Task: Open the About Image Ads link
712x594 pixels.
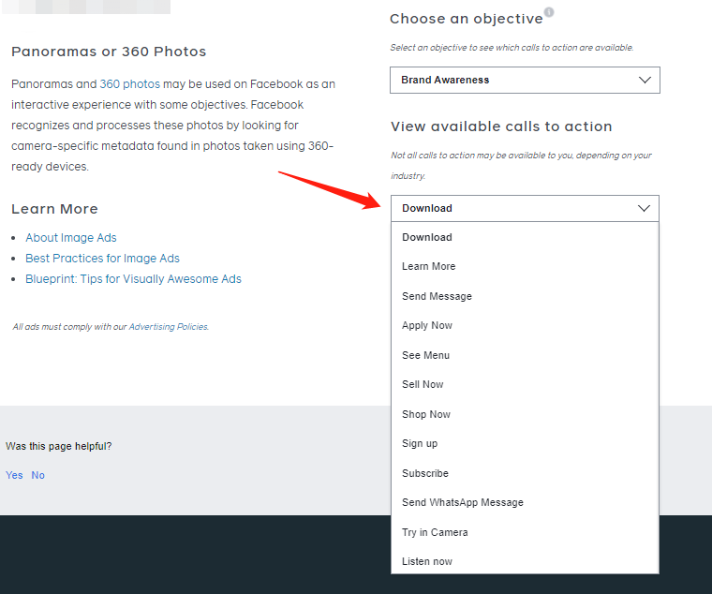Action: coord(71,237)
